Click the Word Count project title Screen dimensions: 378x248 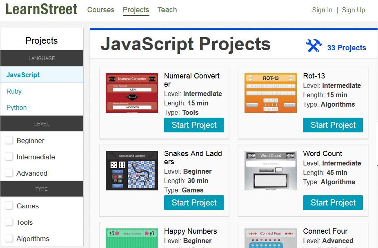tap(322, 154)
